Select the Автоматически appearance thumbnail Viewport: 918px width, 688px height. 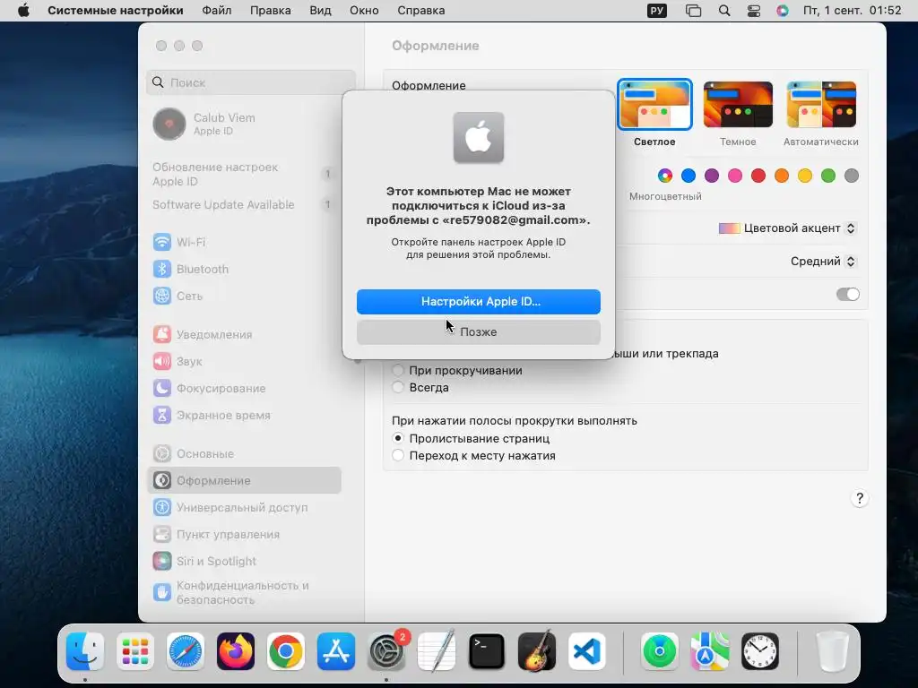coord(821,105)
